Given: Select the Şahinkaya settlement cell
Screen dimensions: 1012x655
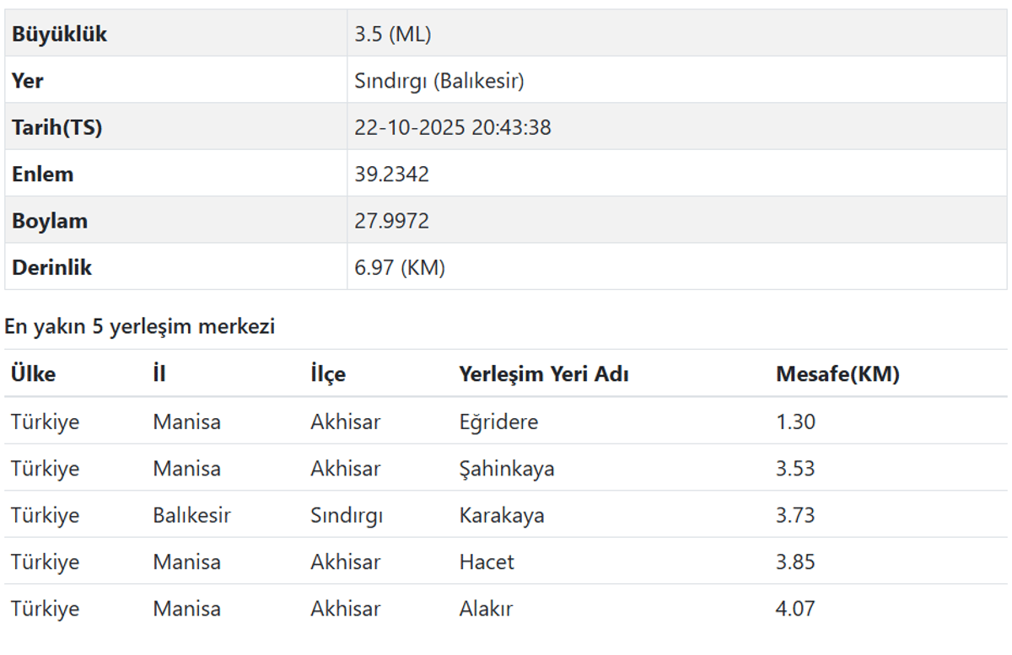Looking at the screenshot, I should coord(507,468).
